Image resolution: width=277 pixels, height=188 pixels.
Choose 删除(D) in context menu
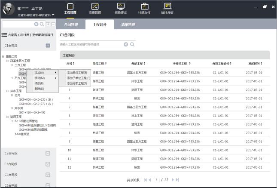point(39,89)
